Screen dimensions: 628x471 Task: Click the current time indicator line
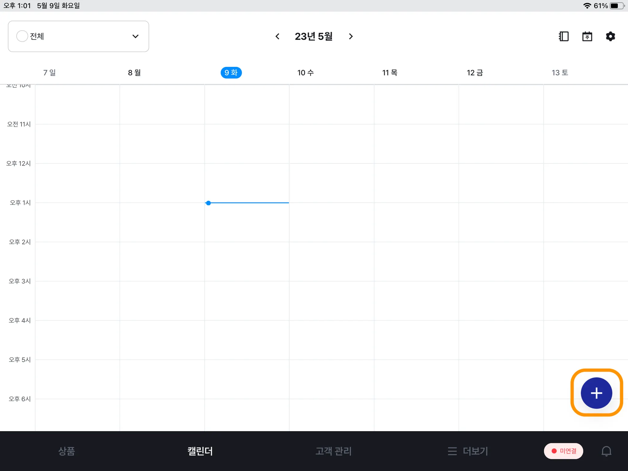coord(247,203)
